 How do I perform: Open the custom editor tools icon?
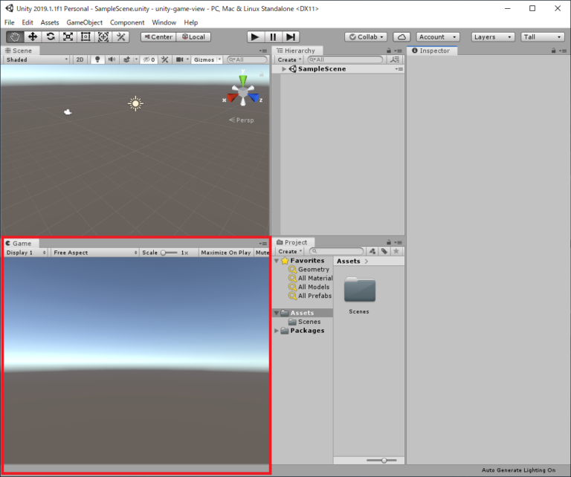(x=120, y=36)
